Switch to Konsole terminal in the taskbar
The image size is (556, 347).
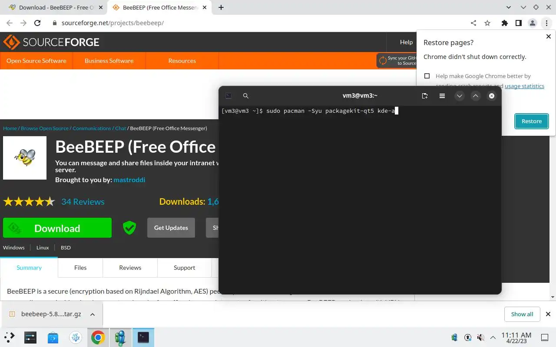(143, 337)
